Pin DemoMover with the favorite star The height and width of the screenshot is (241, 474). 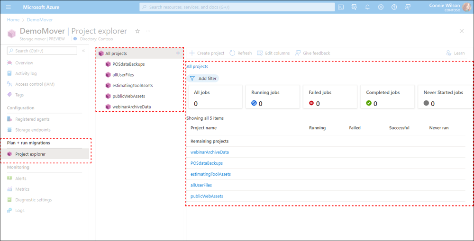click(x=137, y=31)
